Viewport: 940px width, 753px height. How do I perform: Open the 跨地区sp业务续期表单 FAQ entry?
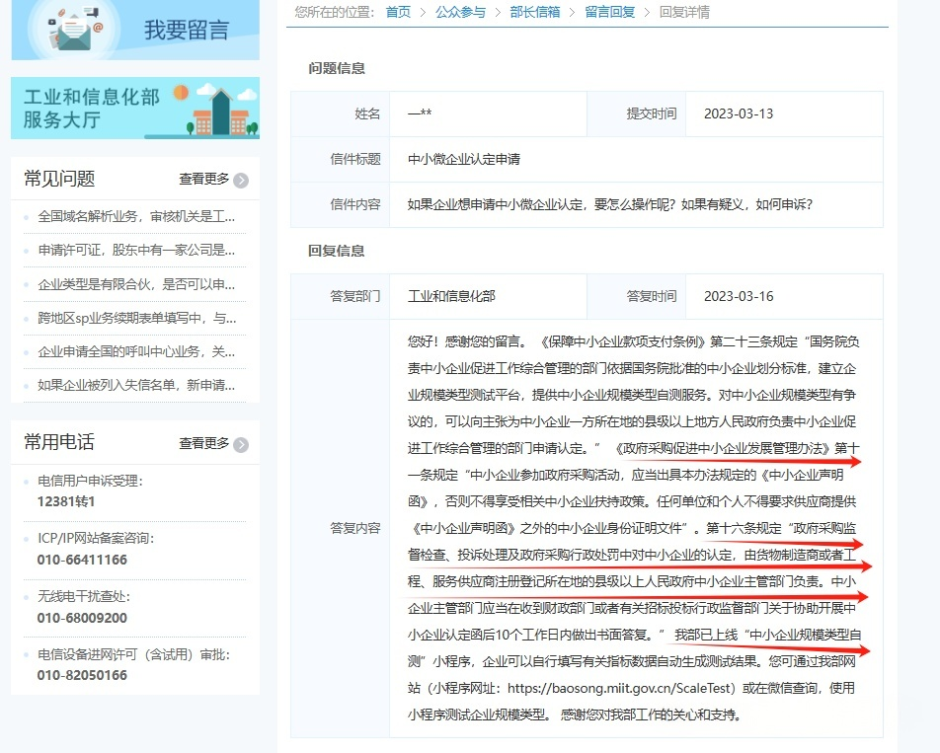click(x=136, y=318)
